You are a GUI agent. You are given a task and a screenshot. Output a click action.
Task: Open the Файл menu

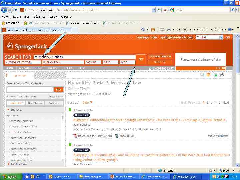5,17
